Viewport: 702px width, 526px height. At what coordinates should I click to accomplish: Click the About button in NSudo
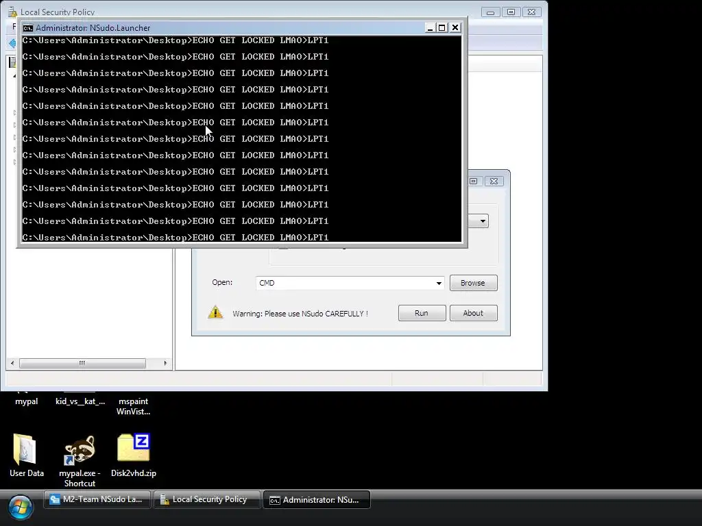coord(473,313)
